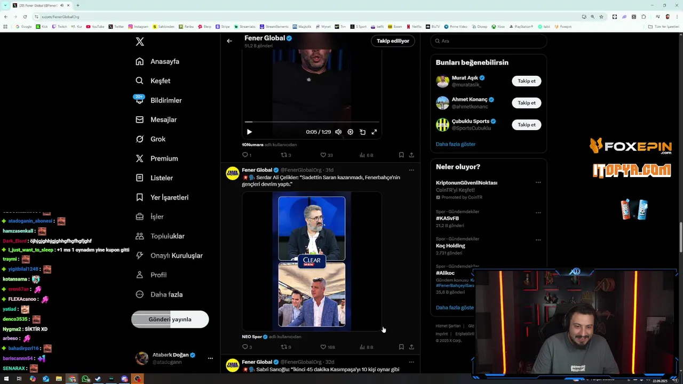Like the post with 168 likes

point(327,347)
